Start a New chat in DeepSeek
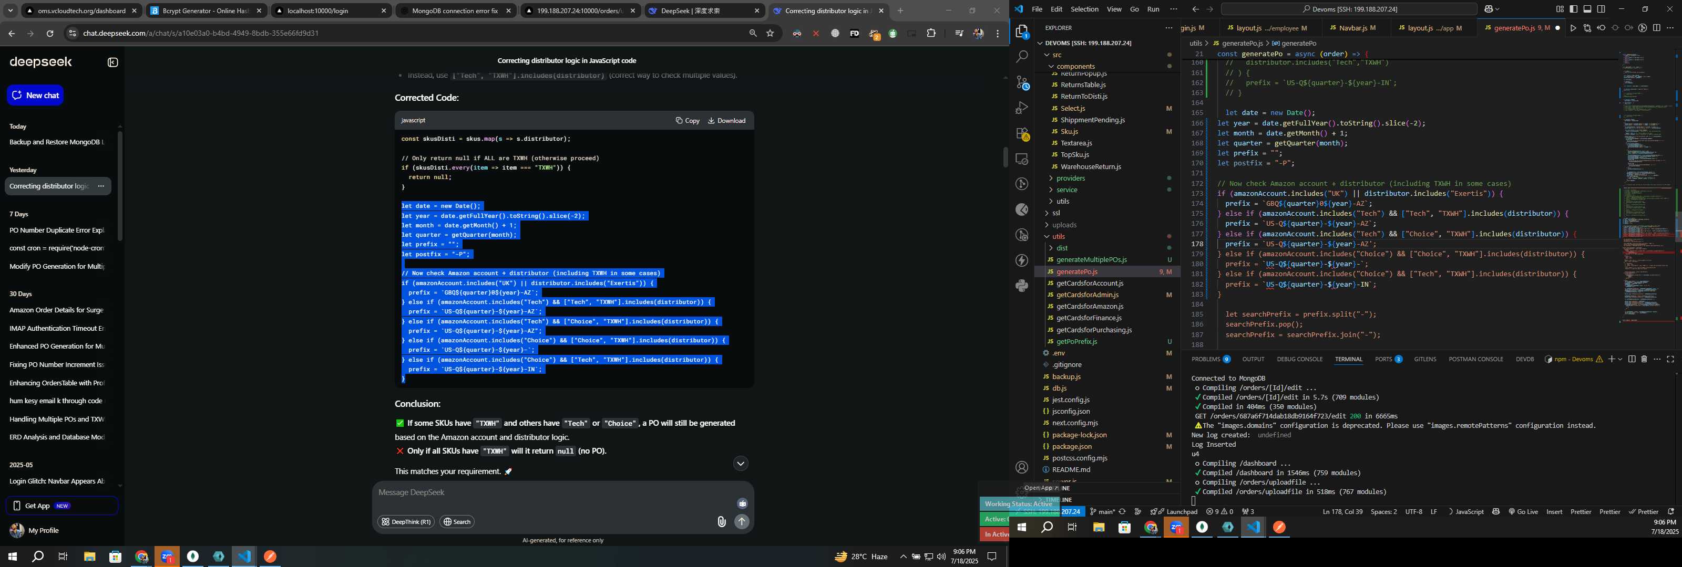The image size is (1682, 567). click(35, 95)
